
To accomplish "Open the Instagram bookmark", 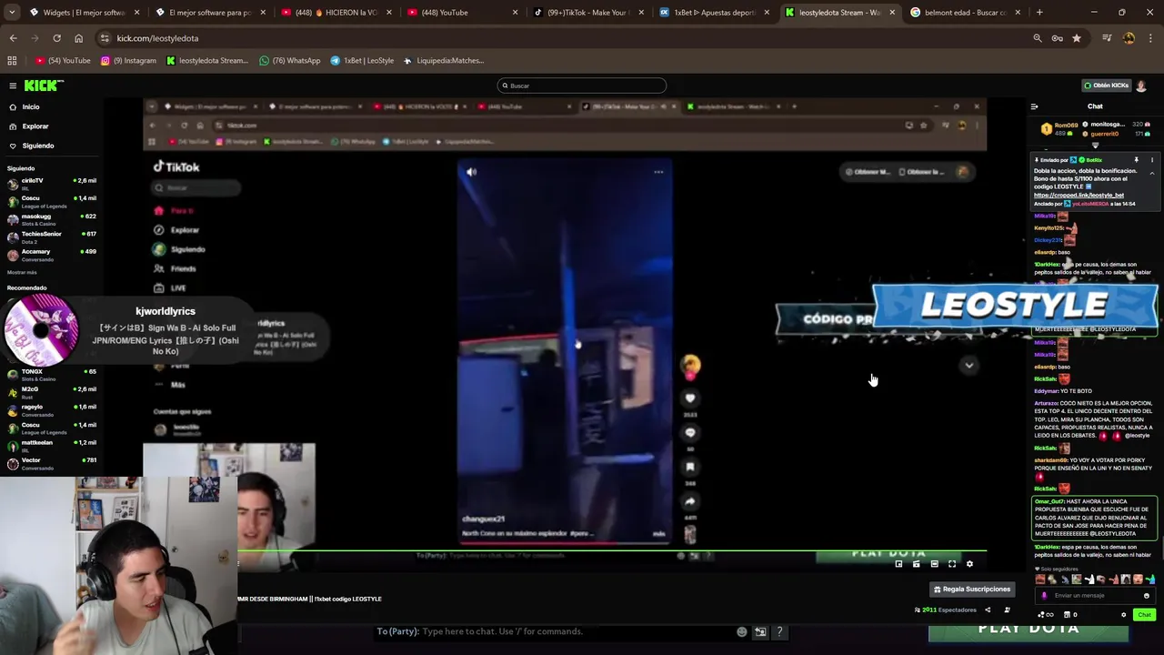I will (x=129, y=61).
